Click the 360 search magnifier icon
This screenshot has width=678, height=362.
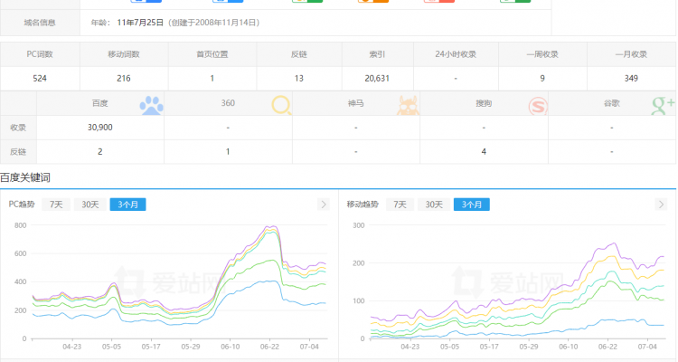coord(282,105)
